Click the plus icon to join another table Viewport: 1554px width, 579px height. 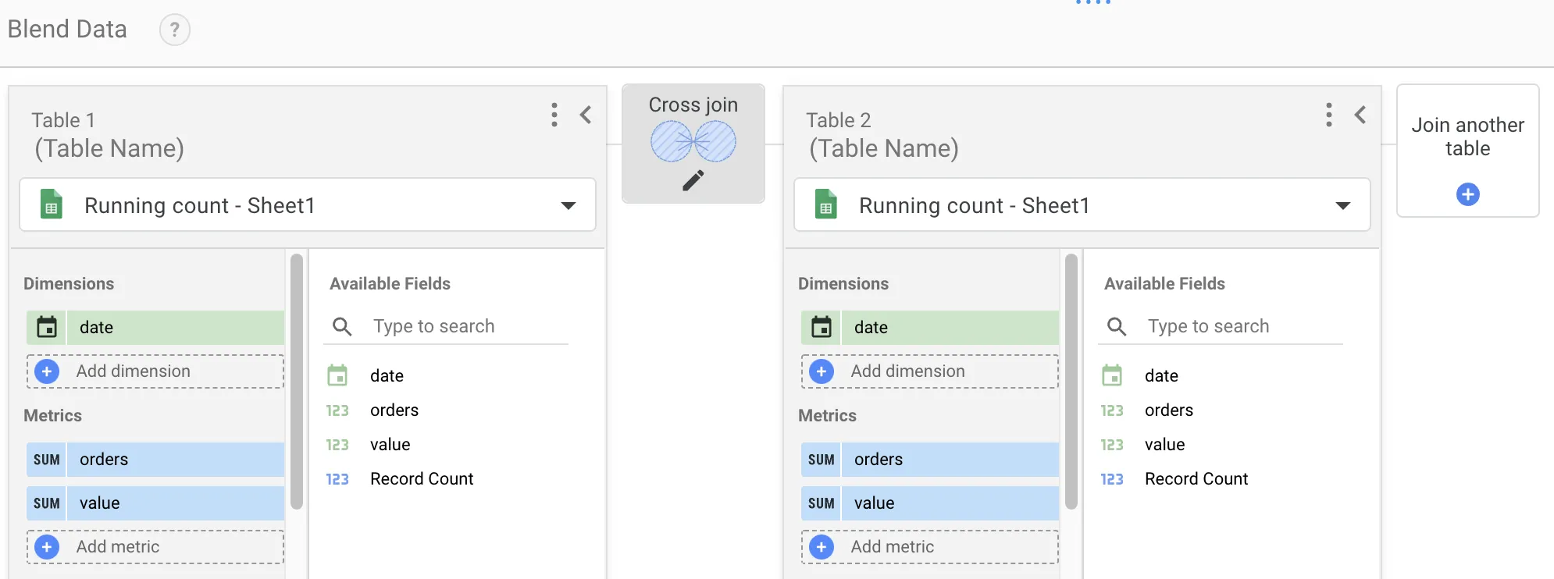tap(1467, 194)
